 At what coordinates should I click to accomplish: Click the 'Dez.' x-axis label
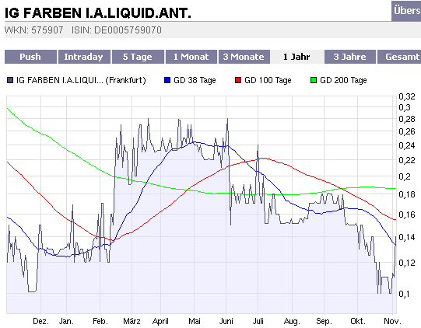tap(40, 321)
